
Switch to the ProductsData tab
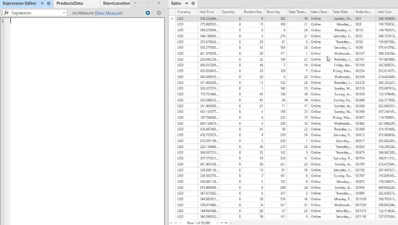pos(70,3)
